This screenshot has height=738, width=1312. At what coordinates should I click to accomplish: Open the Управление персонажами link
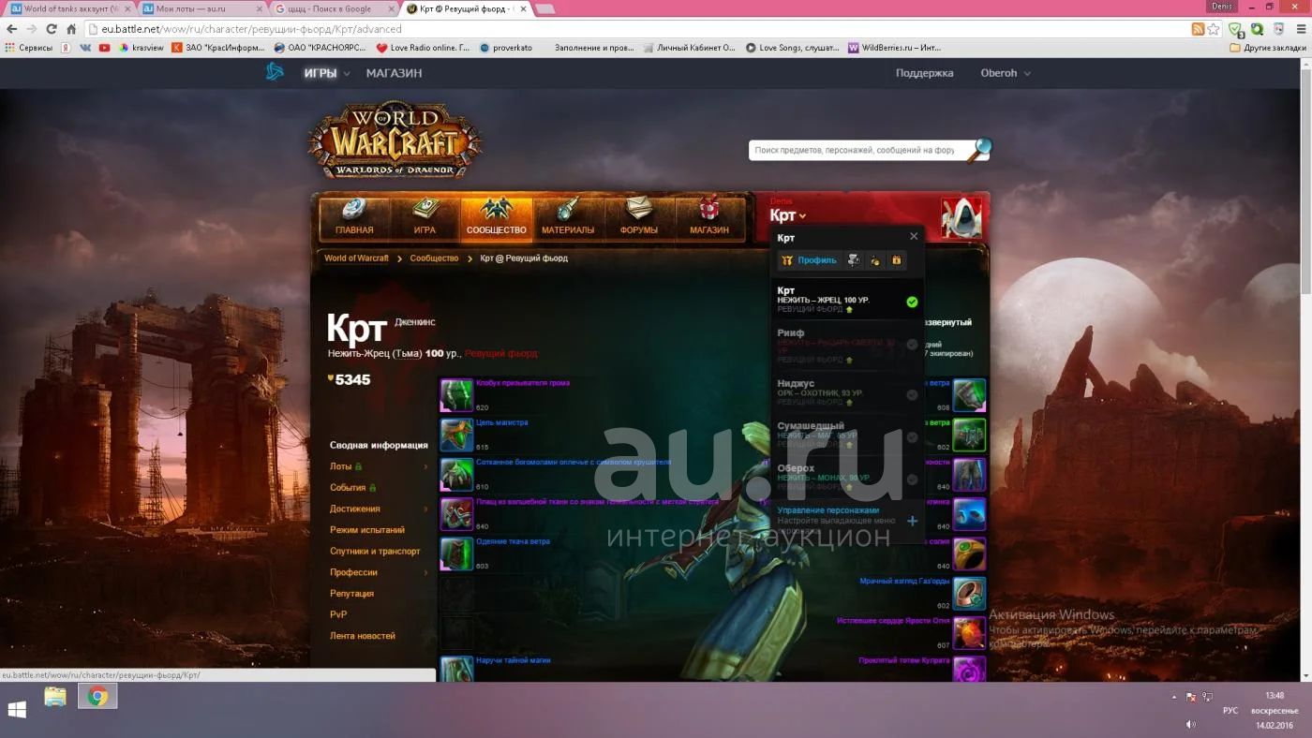[x=828, y=510]
